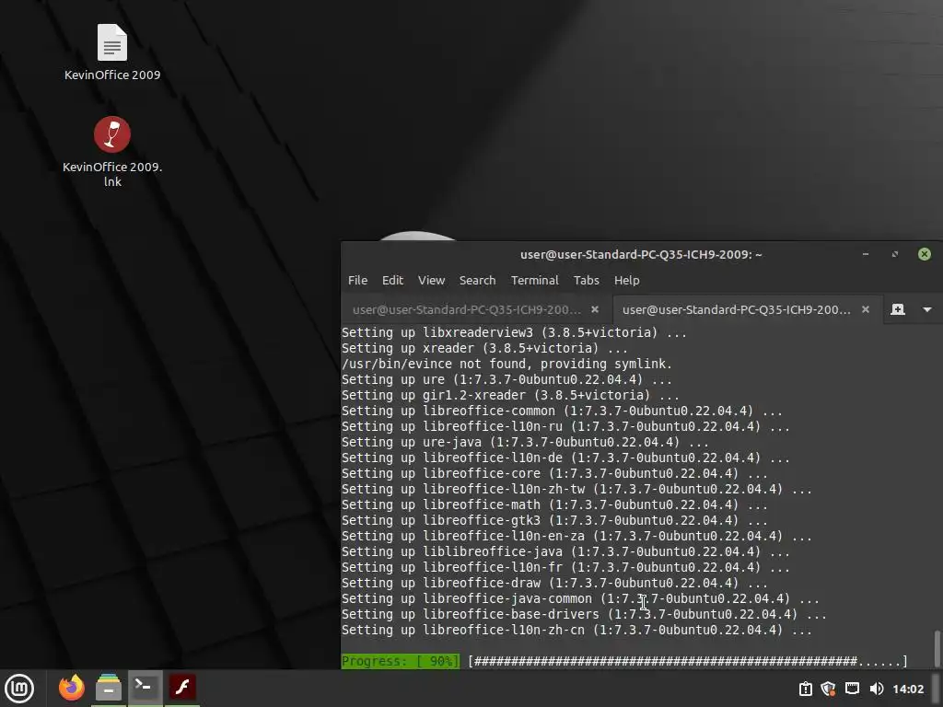Screen dimensions: 943x707
Task: Click the 'Setting up libreoffice-l10n-zh-cn' line
Action: point(576,630)
